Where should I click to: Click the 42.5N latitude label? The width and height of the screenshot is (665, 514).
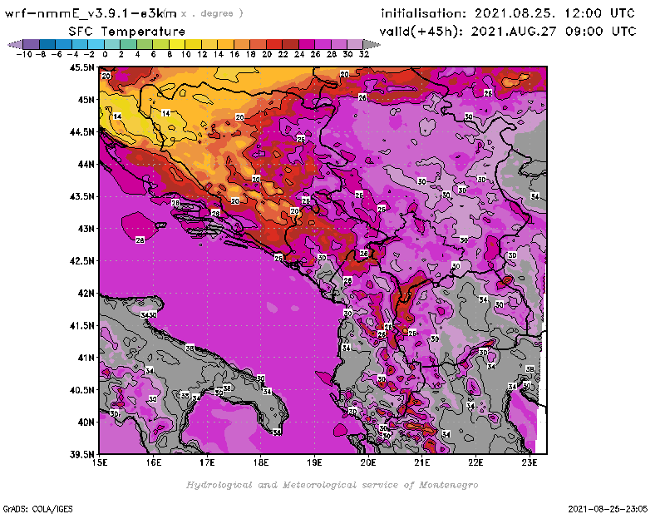pyautogui.click(x=81, y=261)
